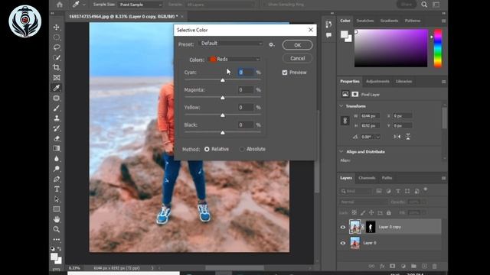
Task: Hide the Layer 0 layer
Action: (343, 243)
